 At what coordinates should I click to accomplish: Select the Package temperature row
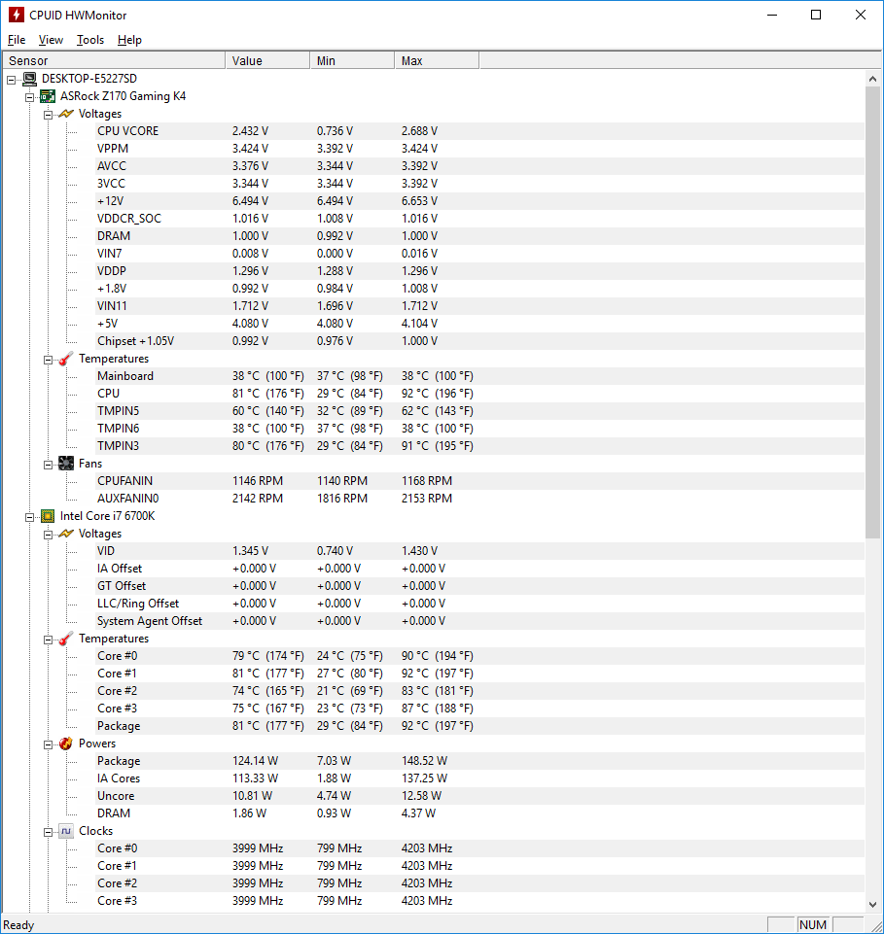point(479,725)
